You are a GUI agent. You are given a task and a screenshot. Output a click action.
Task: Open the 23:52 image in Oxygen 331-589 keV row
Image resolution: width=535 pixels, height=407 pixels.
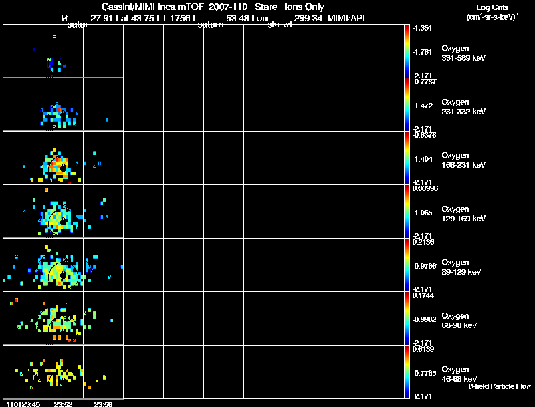[x=63, y=51]
